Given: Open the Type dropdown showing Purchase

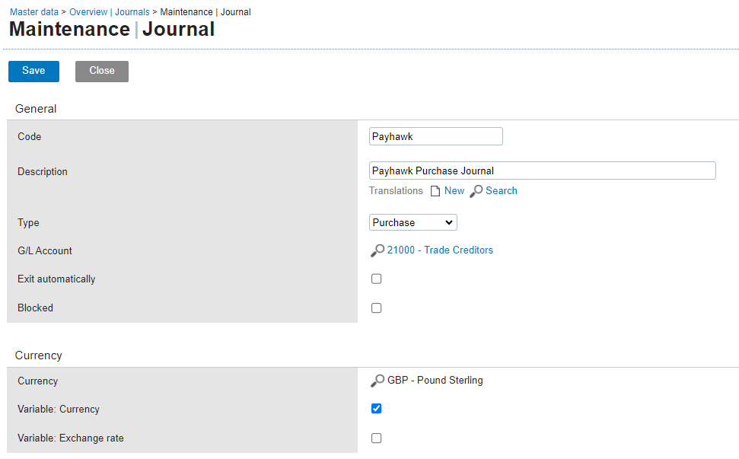Looking at the screenshot, I should point(413,222).
